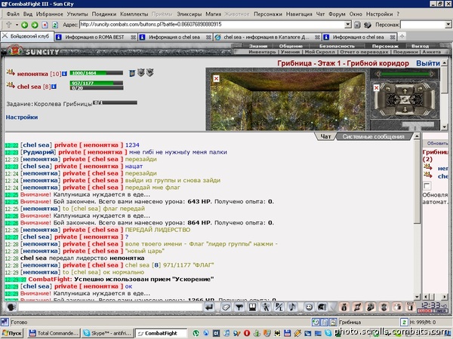This screenshot has height=339, width=453.
Task: Move forward with the up arrow on navigation pad
Action: click(405, 91)
